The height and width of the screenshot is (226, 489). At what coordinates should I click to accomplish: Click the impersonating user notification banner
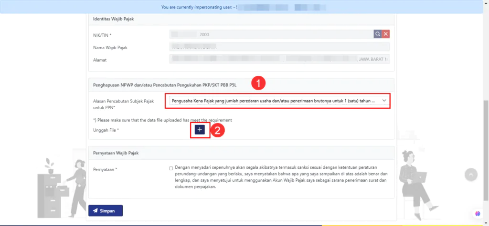(244, 7)
